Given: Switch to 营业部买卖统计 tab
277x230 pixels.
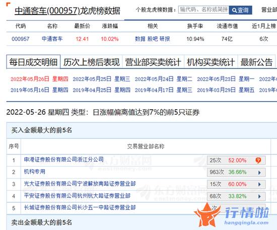Looking at the screenshot, I should pyautogui.click(x=153, y=62).
